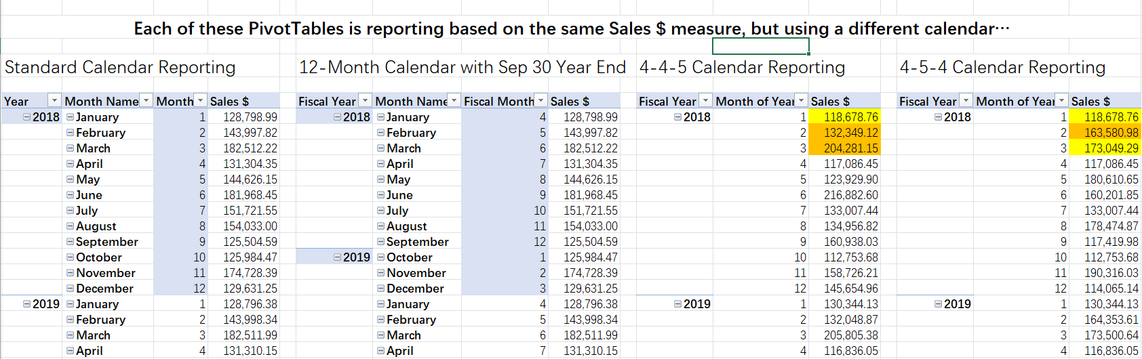Click Sales $ header in 4-5-4 Calendar table

[x=1090, y=101]
